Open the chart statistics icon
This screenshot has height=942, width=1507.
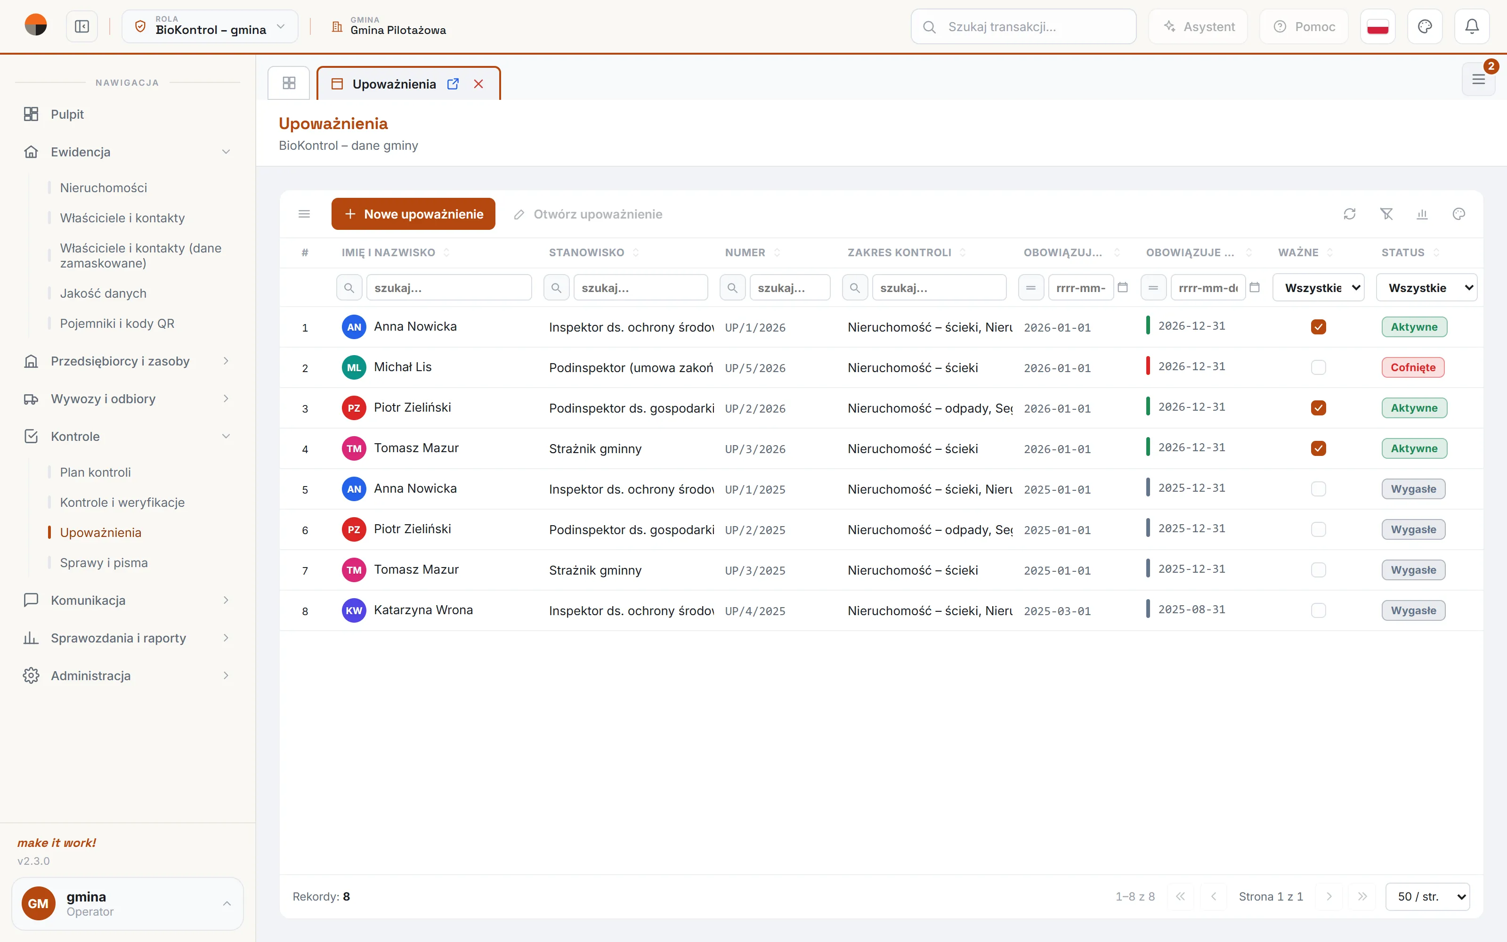(1422, 214)
